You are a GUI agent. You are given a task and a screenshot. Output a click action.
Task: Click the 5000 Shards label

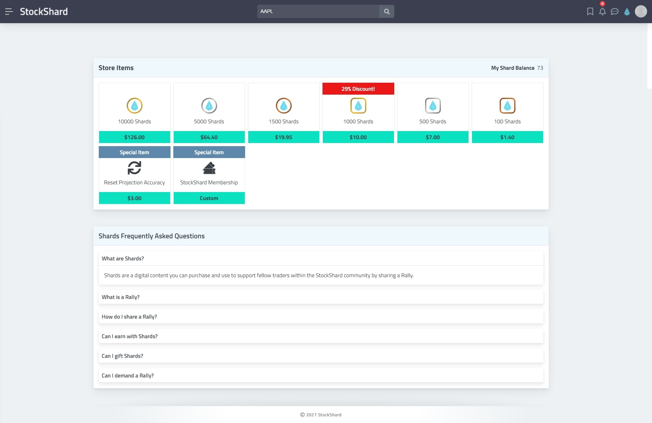click(209, 121)
